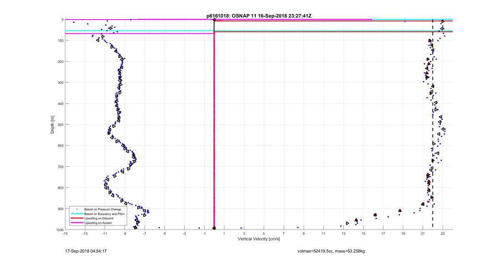Click the x-axis tick label 23
Image resolution: width=500 pixels, height=258 pixels.
(443, 234)
